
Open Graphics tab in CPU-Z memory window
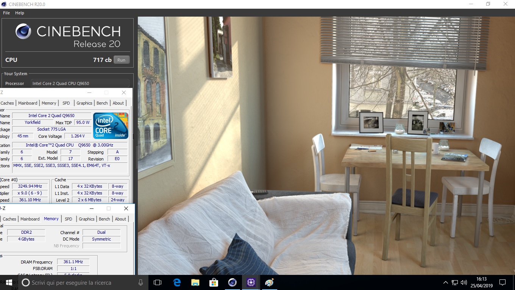point(87,219)
